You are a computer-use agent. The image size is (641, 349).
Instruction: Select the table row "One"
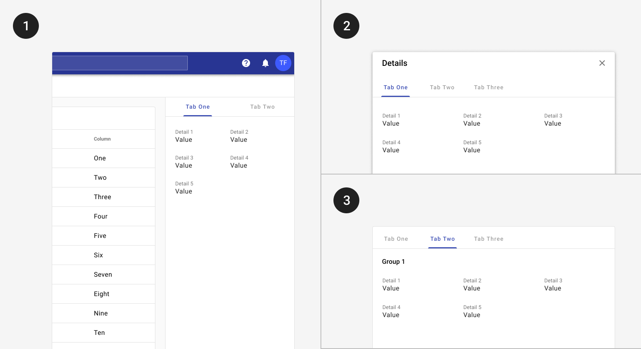pyautogui.click(x=104, y=158)
